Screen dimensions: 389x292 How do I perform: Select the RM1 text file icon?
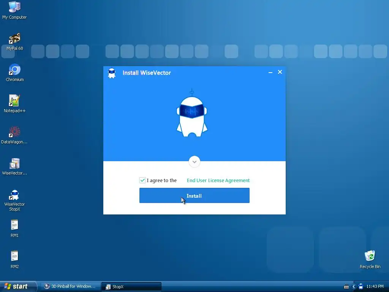(14, 229)
